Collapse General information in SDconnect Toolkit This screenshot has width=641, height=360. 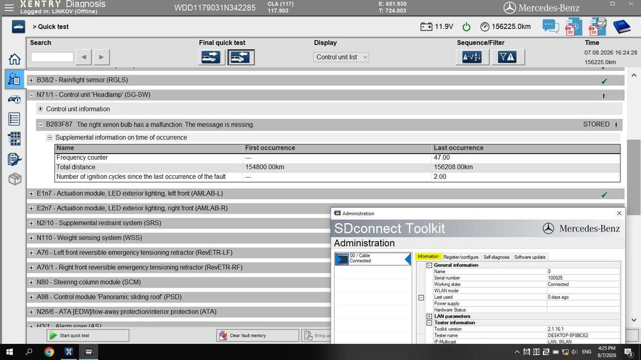pos(429,265)
